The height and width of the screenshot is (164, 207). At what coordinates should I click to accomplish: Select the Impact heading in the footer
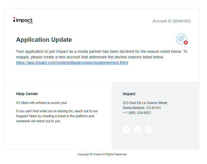point(129,94)
